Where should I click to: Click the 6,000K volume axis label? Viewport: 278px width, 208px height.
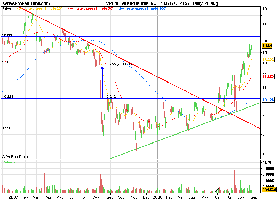coord(268,174)
